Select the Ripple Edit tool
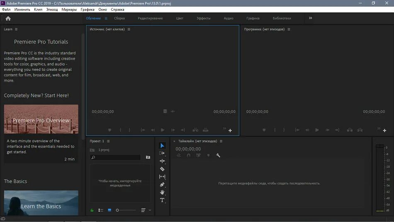 click(x=162, y=161)
